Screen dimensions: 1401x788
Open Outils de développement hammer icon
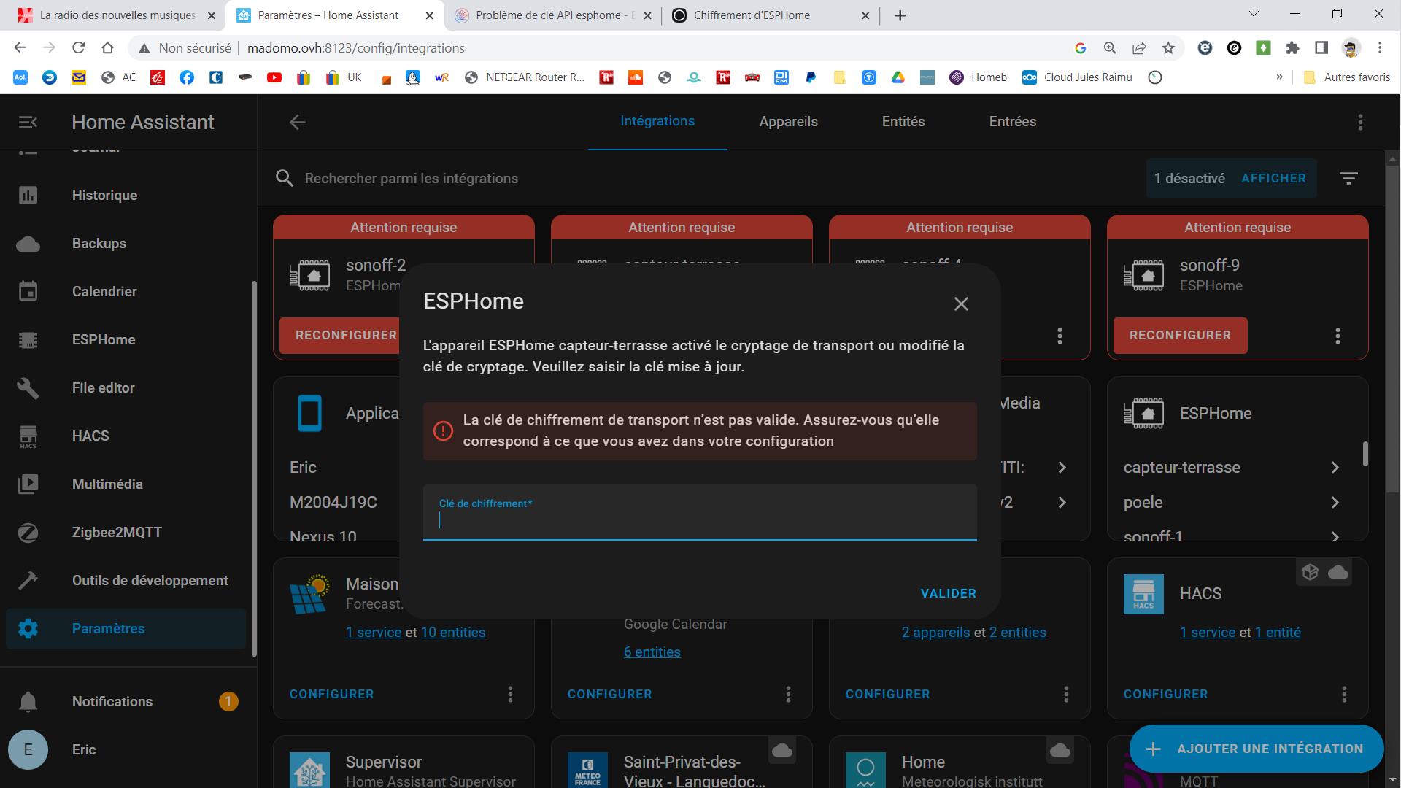point(28,581)
